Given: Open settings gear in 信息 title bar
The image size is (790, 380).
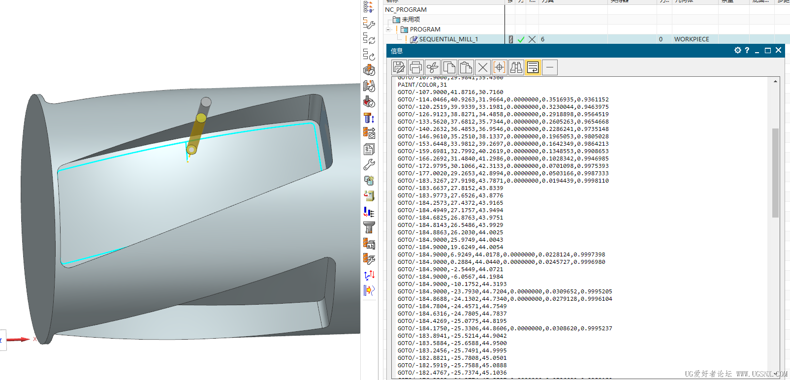Looking at the screenshot, I should 737,50.
